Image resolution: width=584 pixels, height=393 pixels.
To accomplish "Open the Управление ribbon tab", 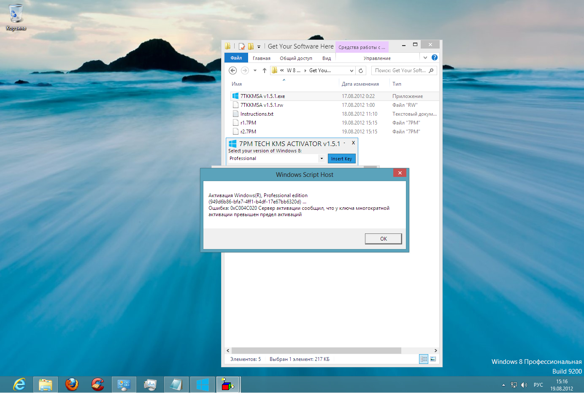I will click(x=377, y=58).
